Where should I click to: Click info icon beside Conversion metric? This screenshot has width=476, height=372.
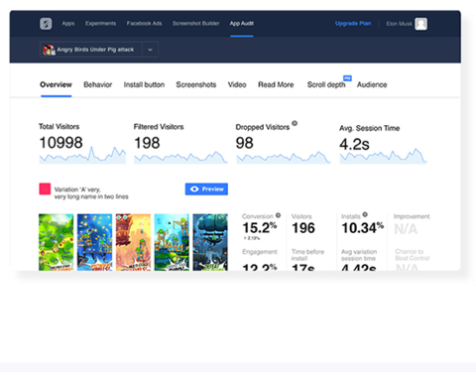[279, 215]
